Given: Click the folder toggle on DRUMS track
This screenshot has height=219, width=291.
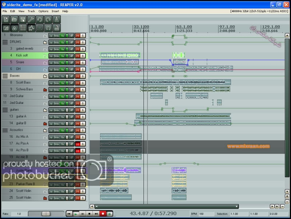Looking at the screenshot, I should (45, 43).
